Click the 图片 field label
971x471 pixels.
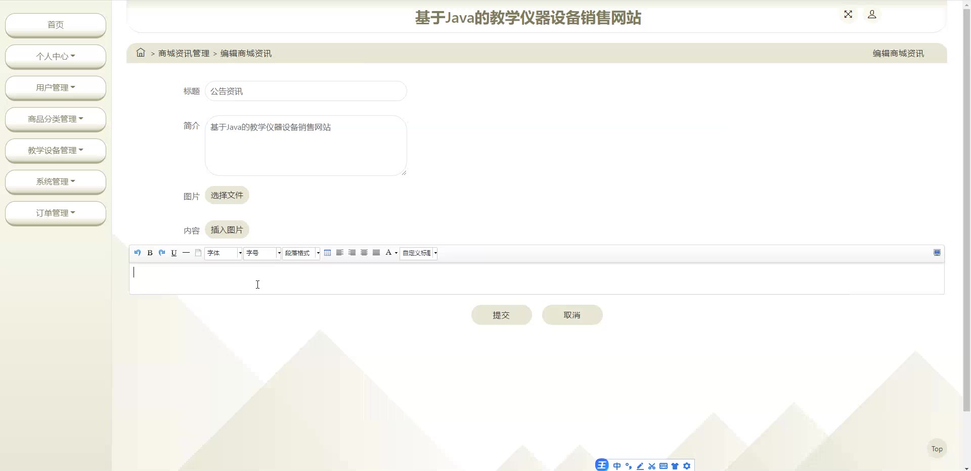pyautogui.click(x=192, y=196)
